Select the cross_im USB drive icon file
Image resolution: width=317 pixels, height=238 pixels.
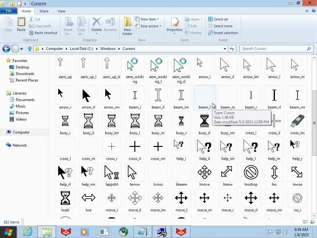pyautogui.click(x=297, y=123)
